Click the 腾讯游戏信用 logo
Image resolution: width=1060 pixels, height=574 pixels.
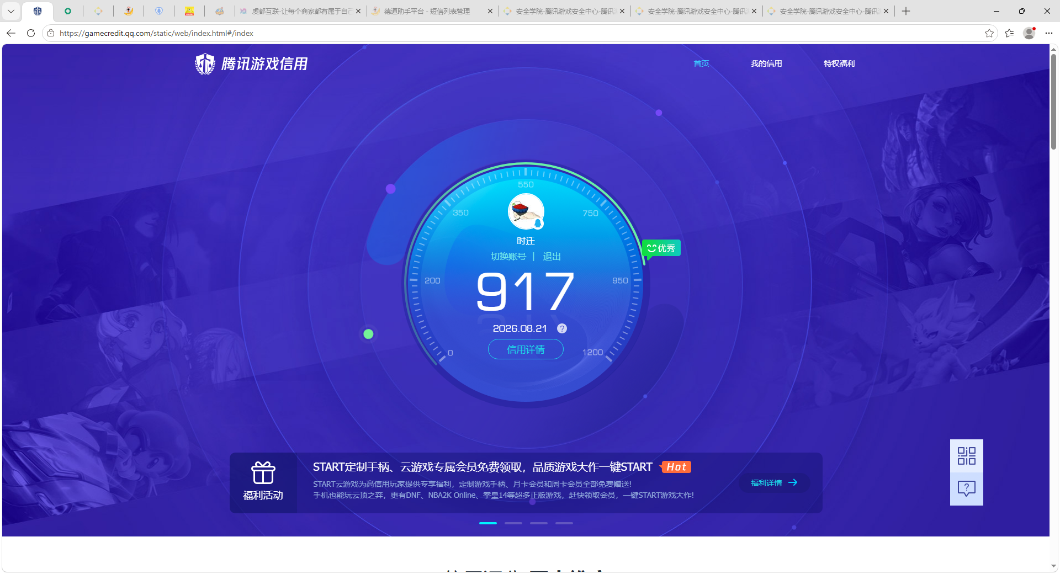pyautogui.click(x=251, y=63)
